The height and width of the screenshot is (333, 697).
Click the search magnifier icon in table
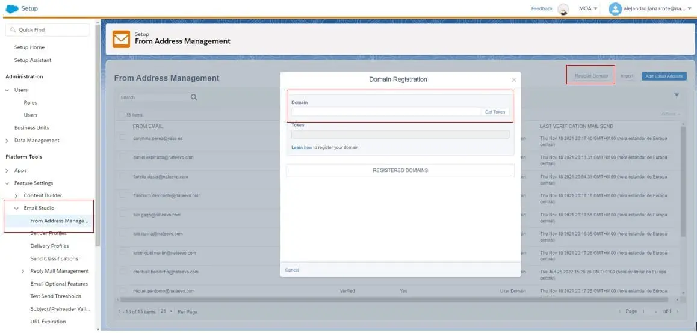[x=194, y=97]
